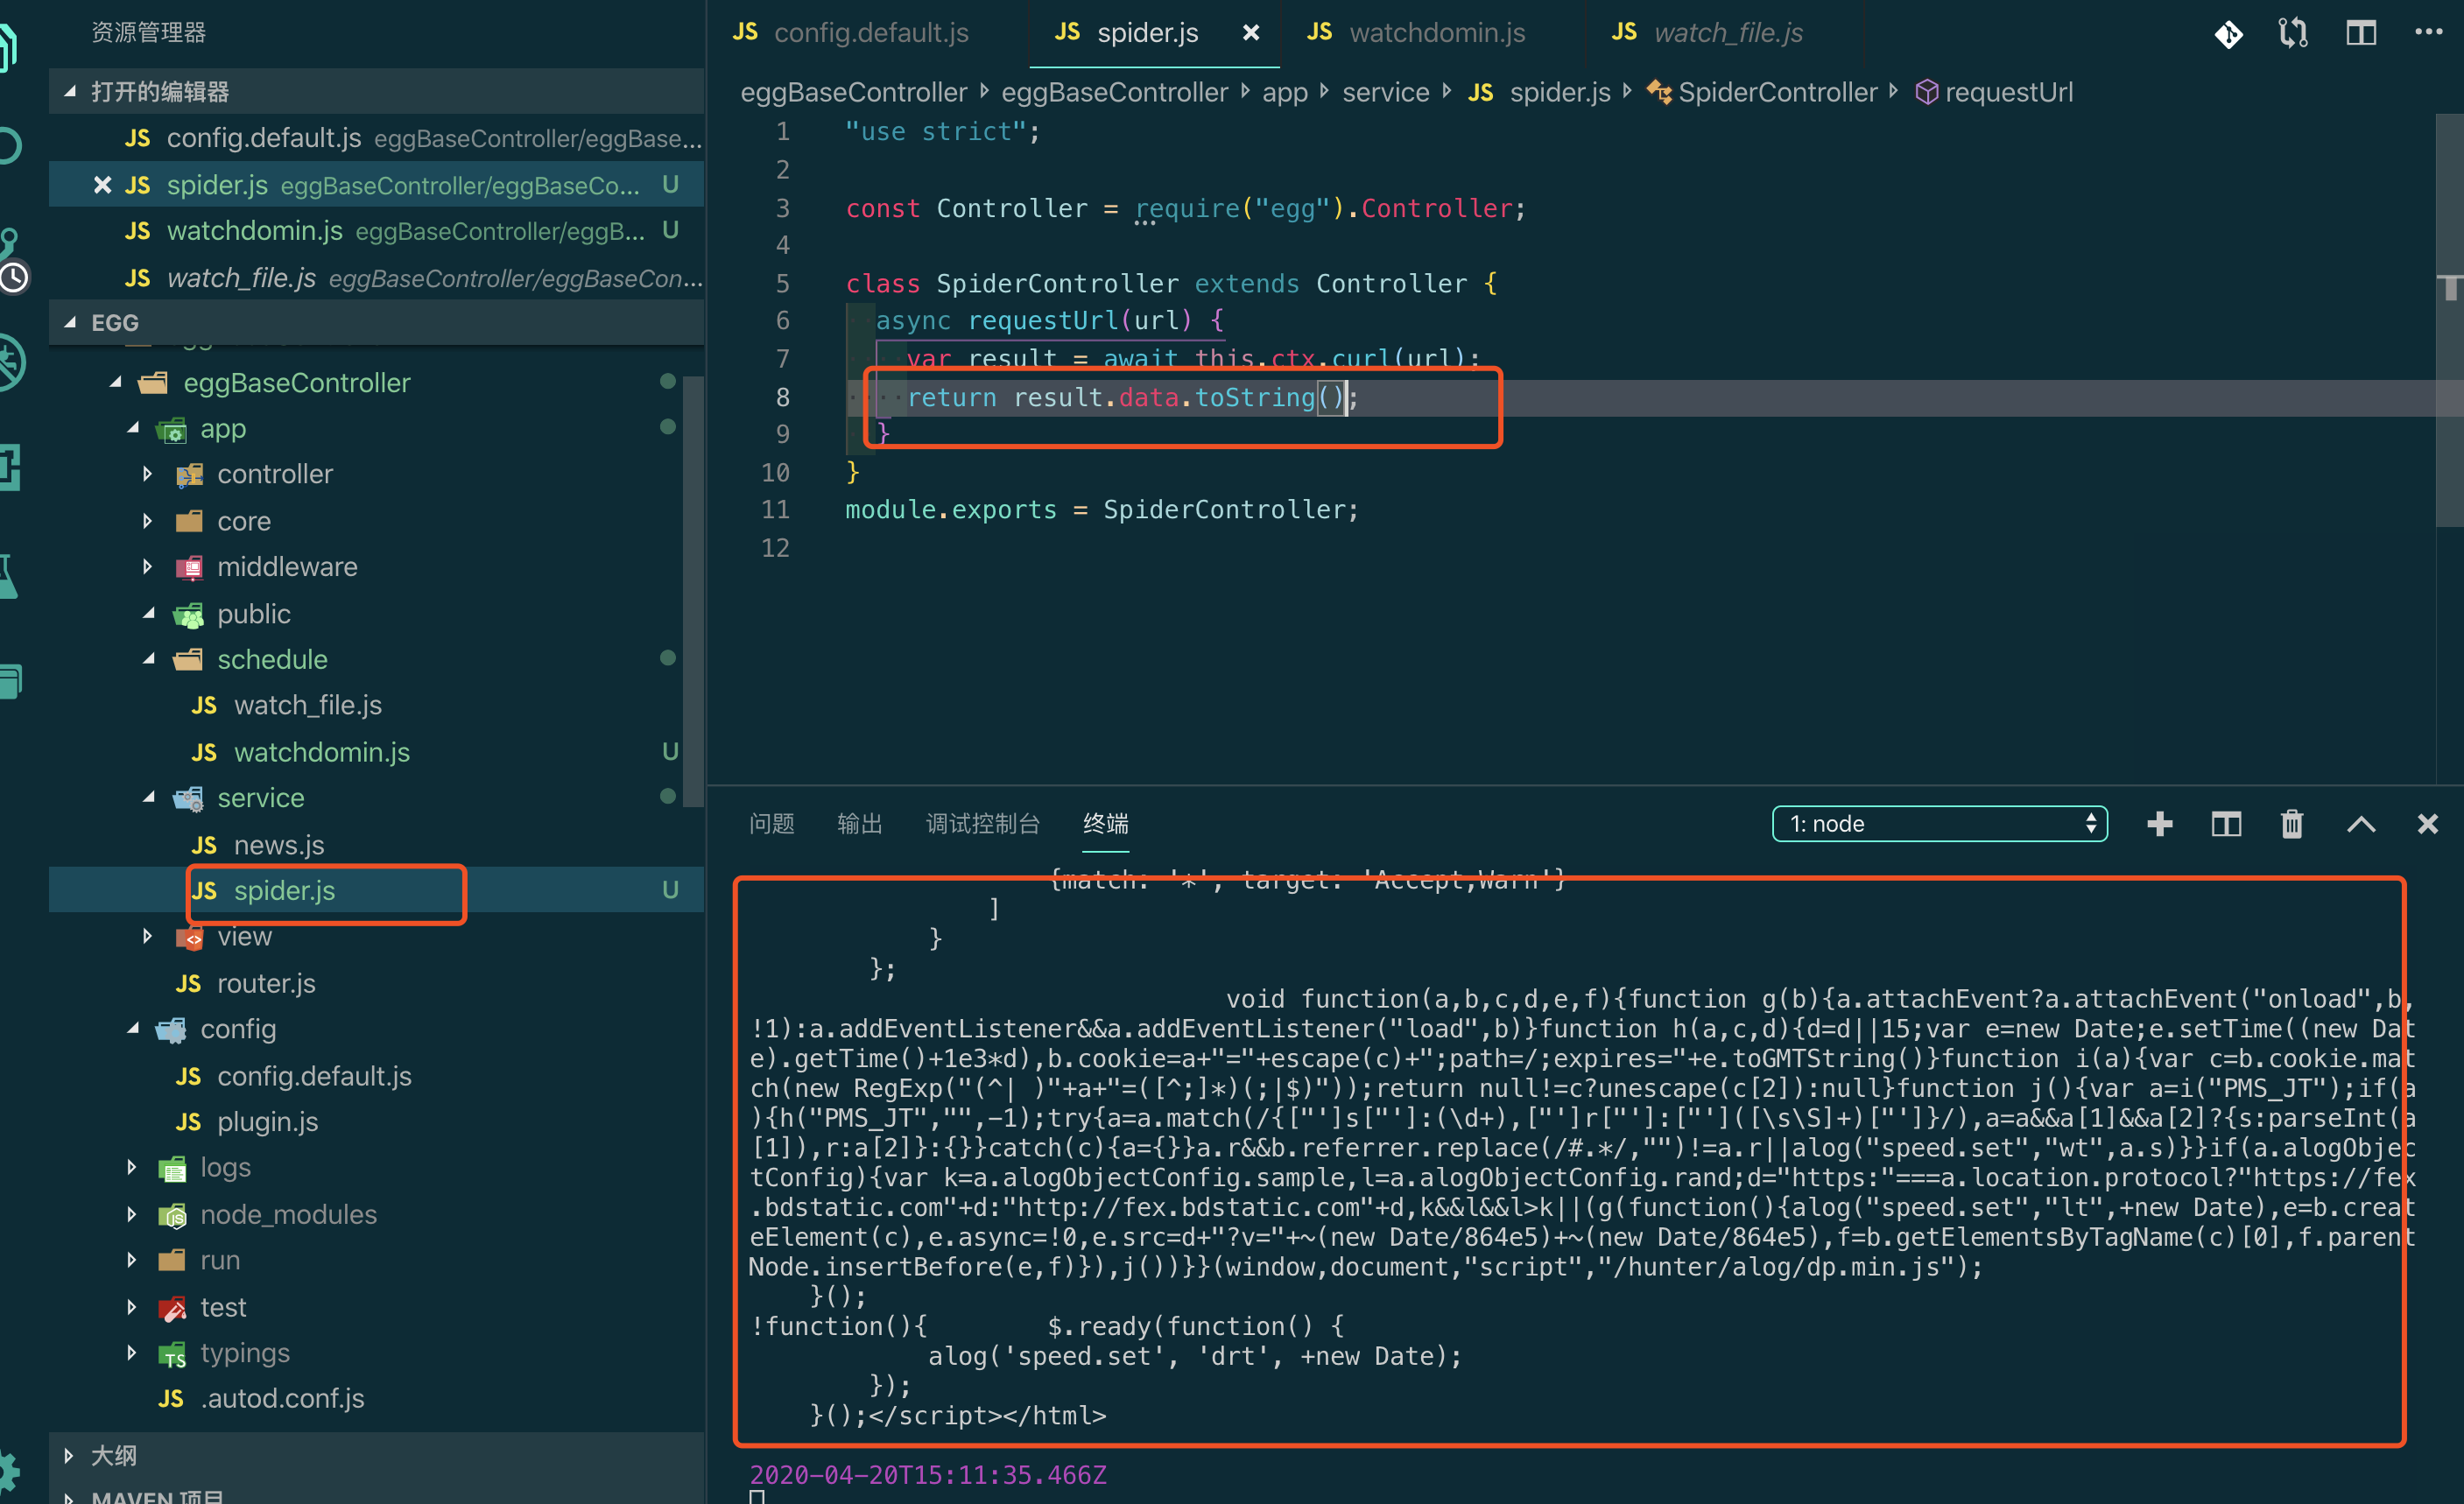This screenshot has width=2464, height=1504.
Task: Select config.default.js in open editors list
Action: pos(376,138)
